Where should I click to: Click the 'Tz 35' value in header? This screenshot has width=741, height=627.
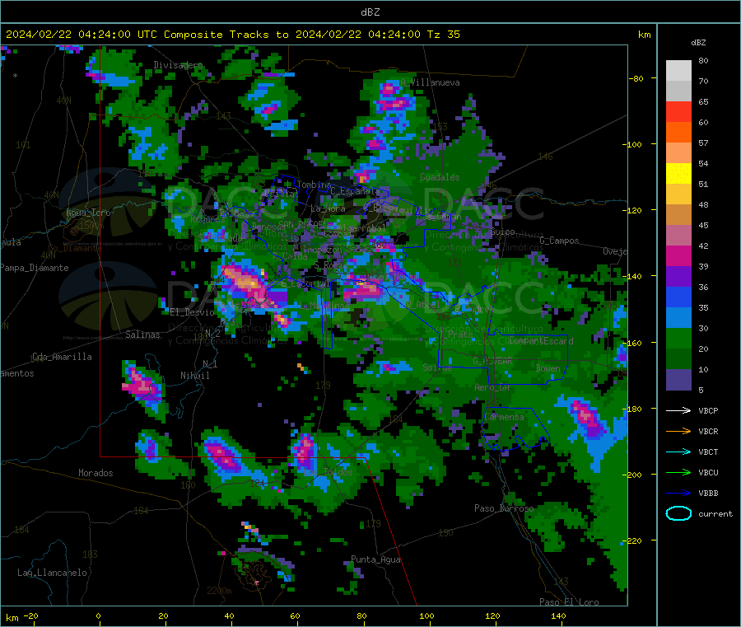(443, 35)
